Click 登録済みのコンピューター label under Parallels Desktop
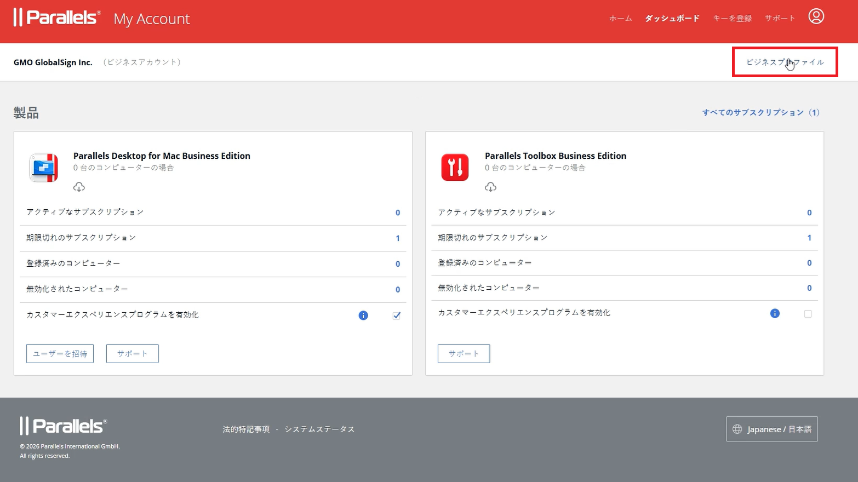 (x=73, y=263)
